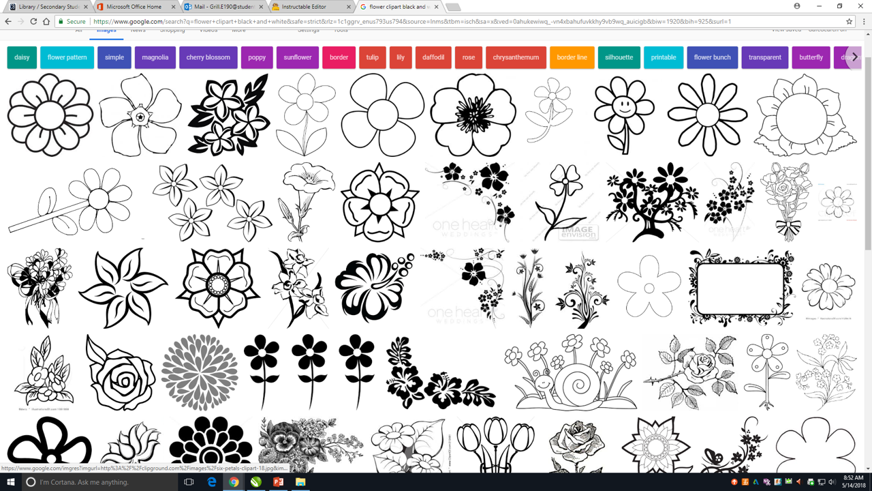
Task: Switch to the Instructable Editor tab
Action: (310, 7)
